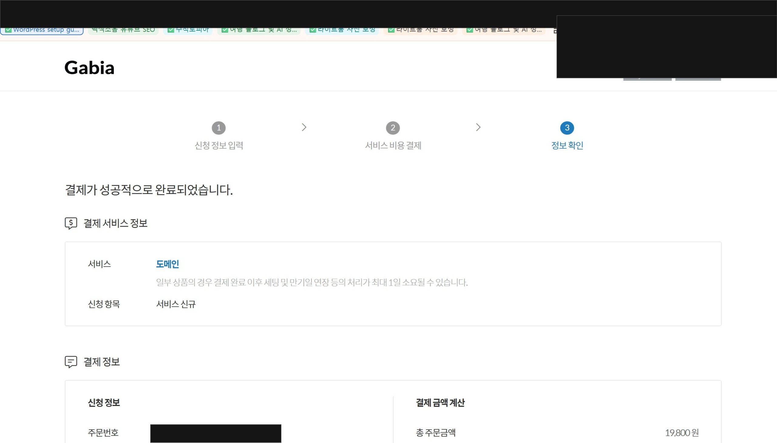The height and width of the screenshot is (443, 777).
Task: Click the blue step 3 circle icon
Action: point(567,128)
